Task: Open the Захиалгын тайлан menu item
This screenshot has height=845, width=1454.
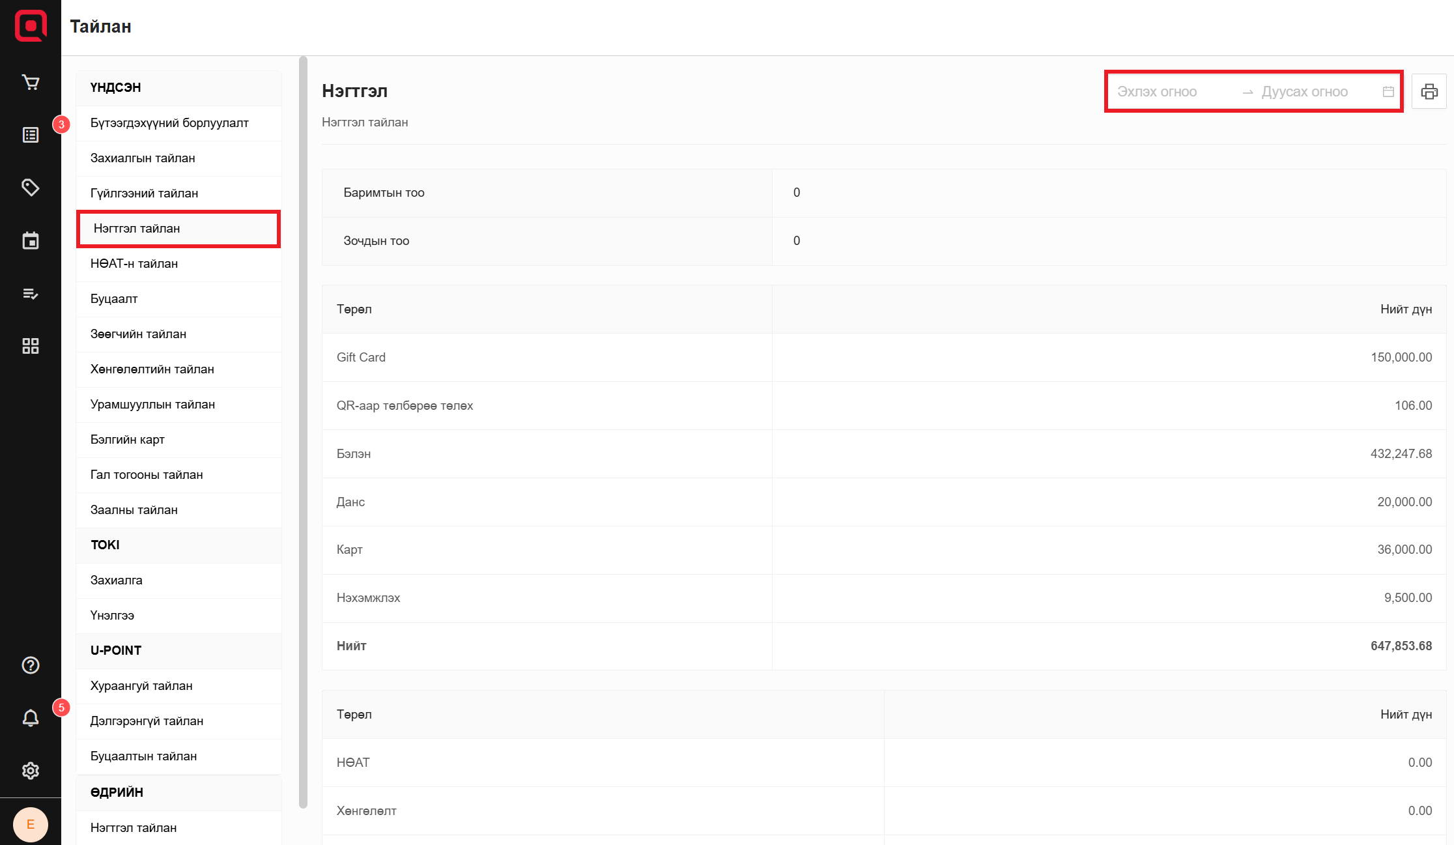Action: pos(143,158)
